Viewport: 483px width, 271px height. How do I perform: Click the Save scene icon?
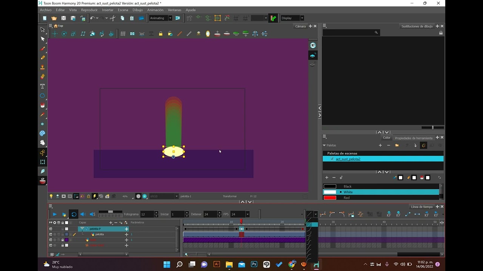click(63, 18)
